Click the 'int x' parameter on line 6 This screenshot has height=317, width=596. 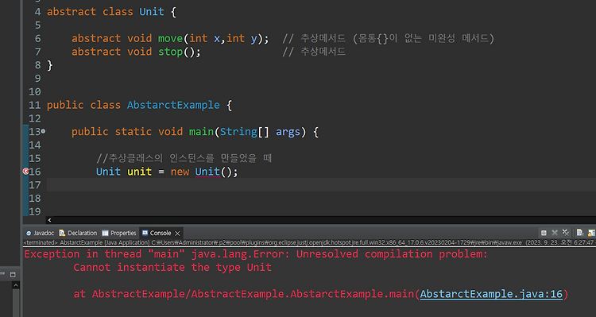tap(204, 38)
